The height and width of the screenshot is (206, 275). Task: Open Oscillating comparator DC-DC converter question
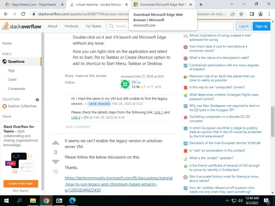(x=220, y=119)
